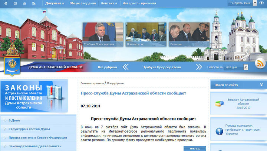Click the next rubric double-arrow

click(x=199, y=67)
